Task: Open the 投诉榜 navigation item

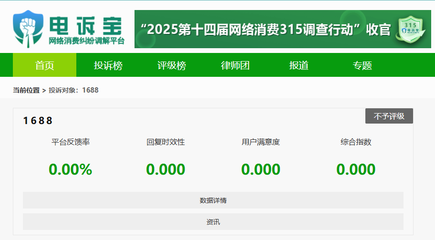Action: 108,65
